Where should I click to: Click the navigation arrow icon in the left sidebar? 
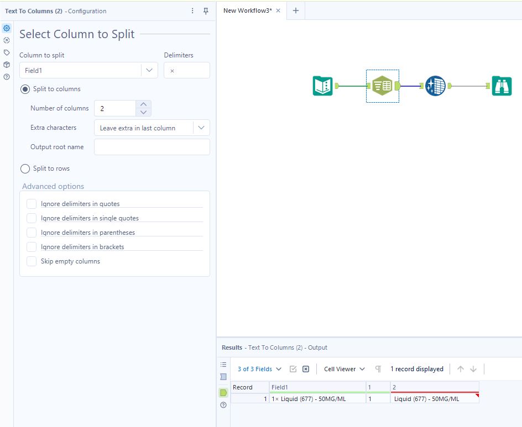coord(7,40)
